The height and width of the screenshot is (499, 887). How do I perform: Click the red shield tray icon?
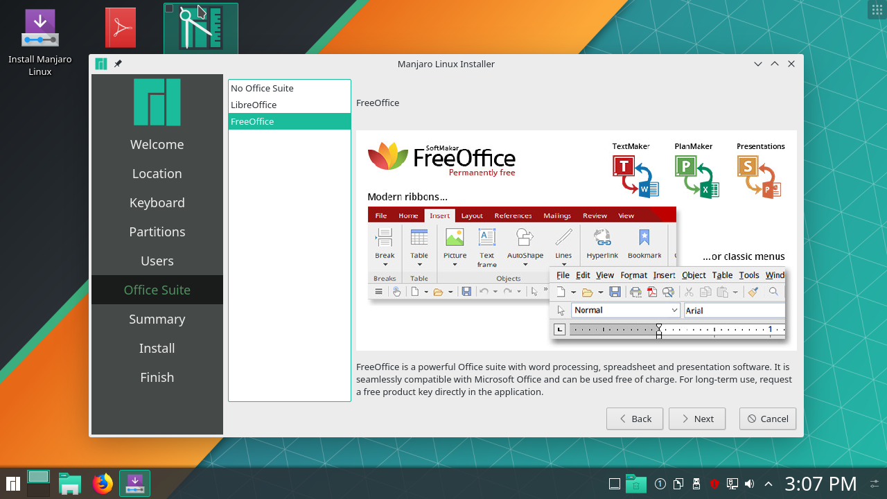pyautogui.click(x=714, y=484)
